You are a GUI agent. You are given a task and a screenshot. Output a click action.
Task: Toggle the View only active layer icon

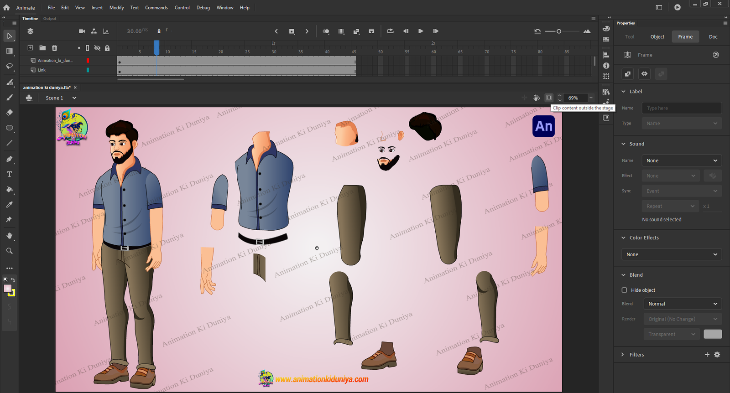pyautogui.click(x=31, y=31)
